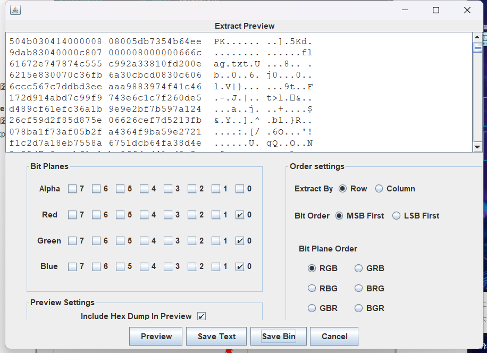
Task: Cancel the data extract dialog
Action: (334, 337)
